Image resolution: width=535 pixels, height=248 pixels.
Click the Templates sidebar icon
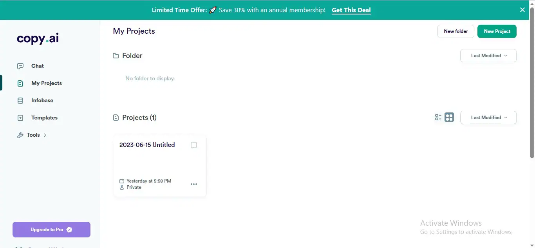point(20,118)
